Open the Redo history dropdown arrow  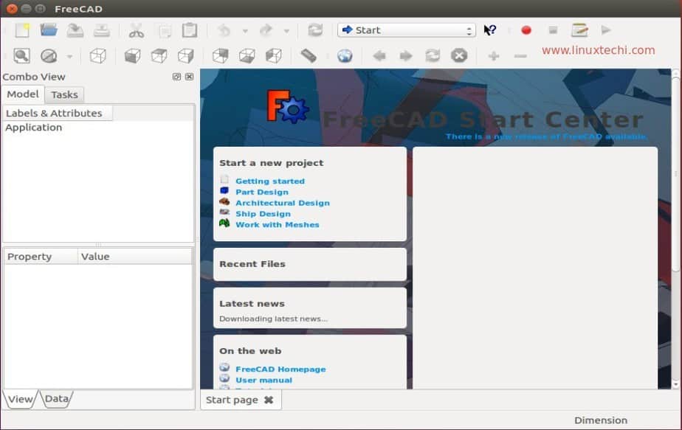286,31
